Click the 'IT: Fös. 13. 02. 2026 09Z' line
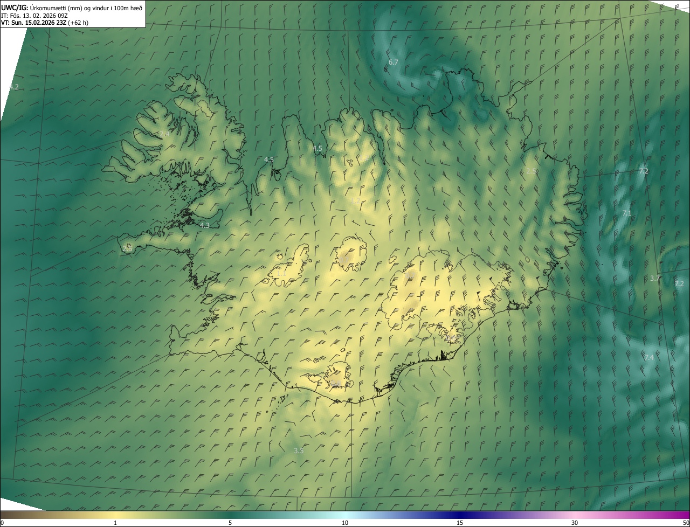This screenshot has height=527, width=690. pyautogui.click(x=36, y=16)
